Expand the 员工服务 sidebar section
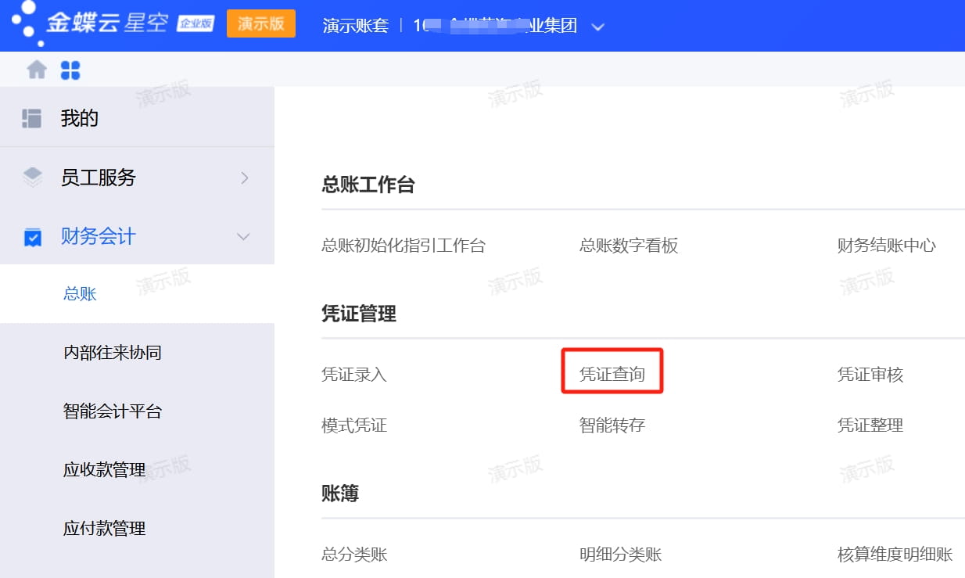 click(245, 178)
